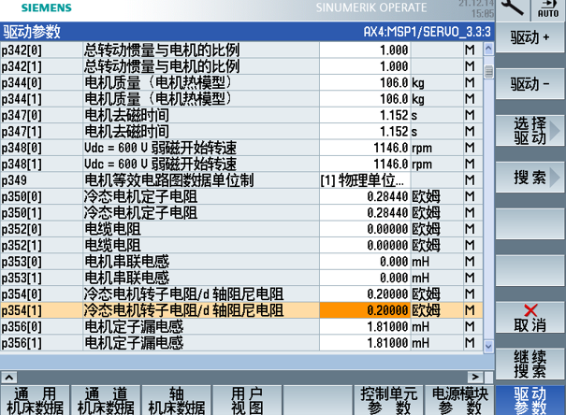Click parameter number p356[1]

coord(22,343)
